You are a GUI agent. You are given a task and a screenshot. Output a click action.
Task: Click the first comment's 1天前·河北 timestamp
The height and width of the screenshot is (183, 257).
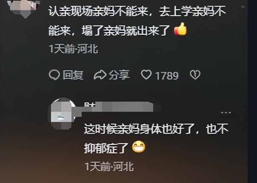pos(74,49)
